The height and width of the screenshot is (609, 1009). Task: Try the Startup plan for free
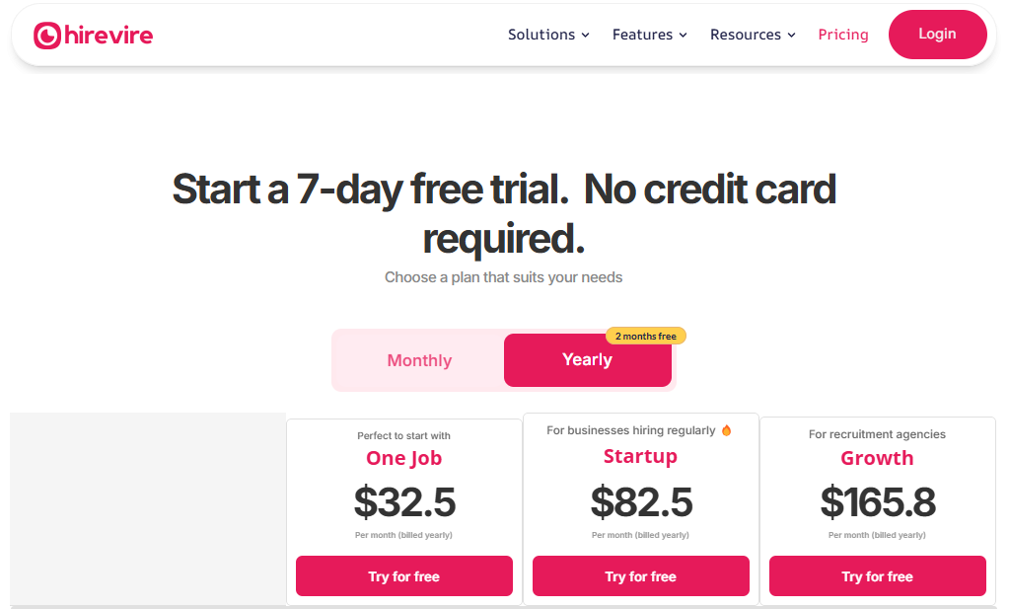tap(641, 576)
